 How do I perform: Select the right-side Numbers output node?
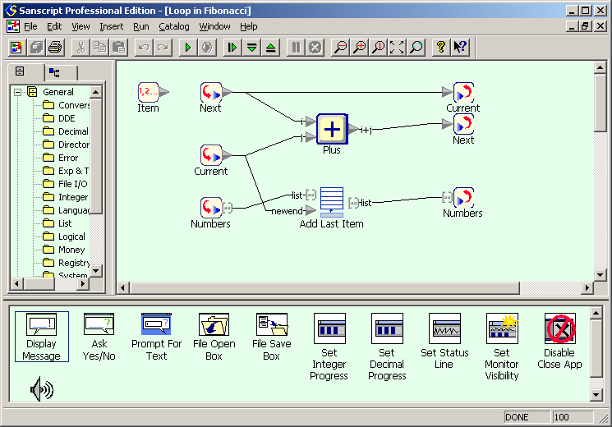[463, 198]
